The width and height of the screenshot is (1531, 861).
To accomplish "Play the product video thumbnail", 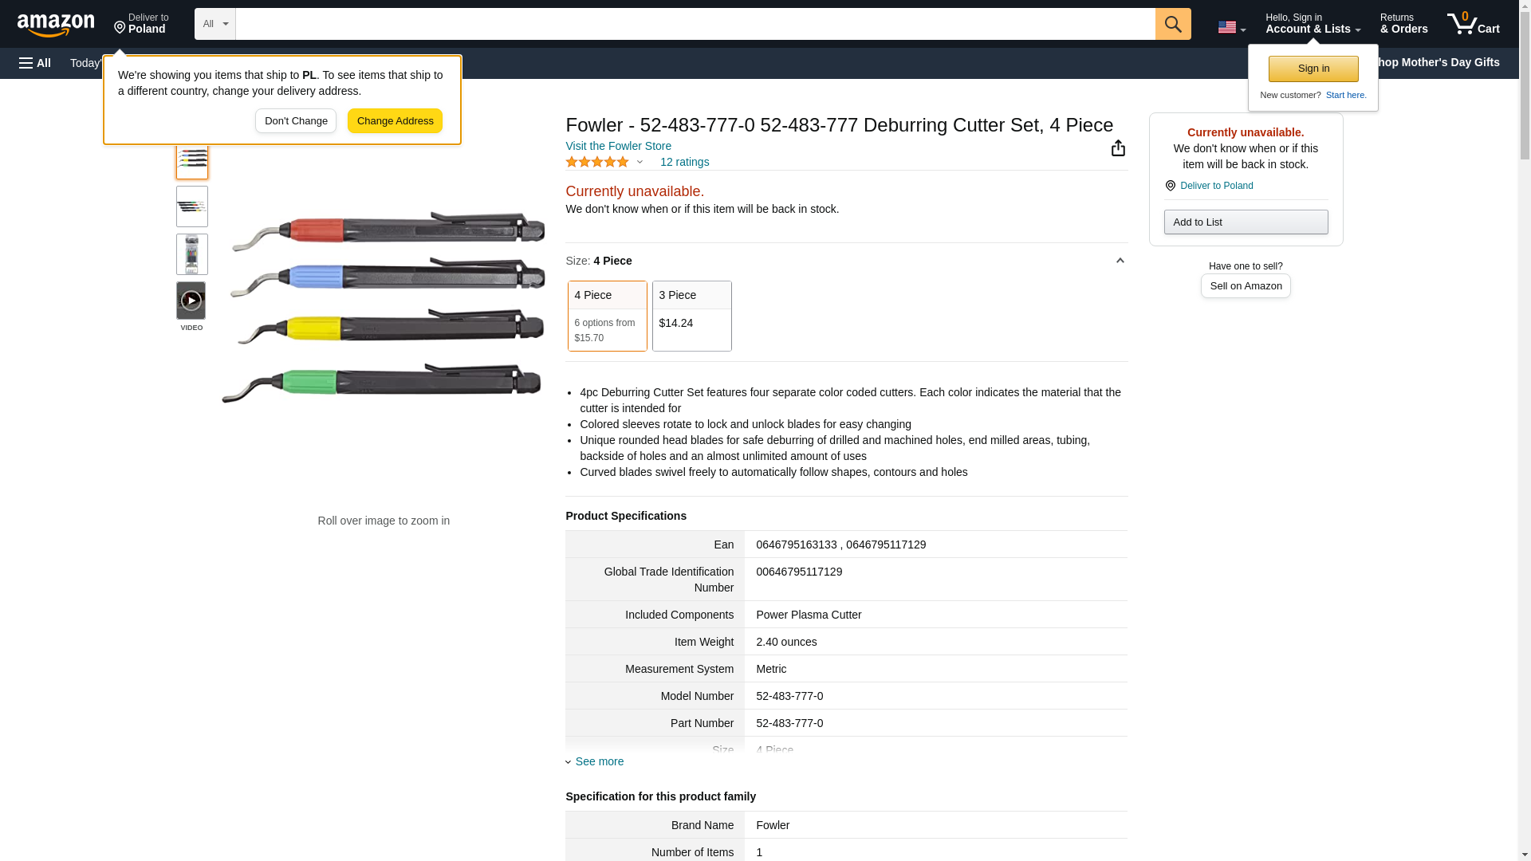I will [x=191, y=301].
